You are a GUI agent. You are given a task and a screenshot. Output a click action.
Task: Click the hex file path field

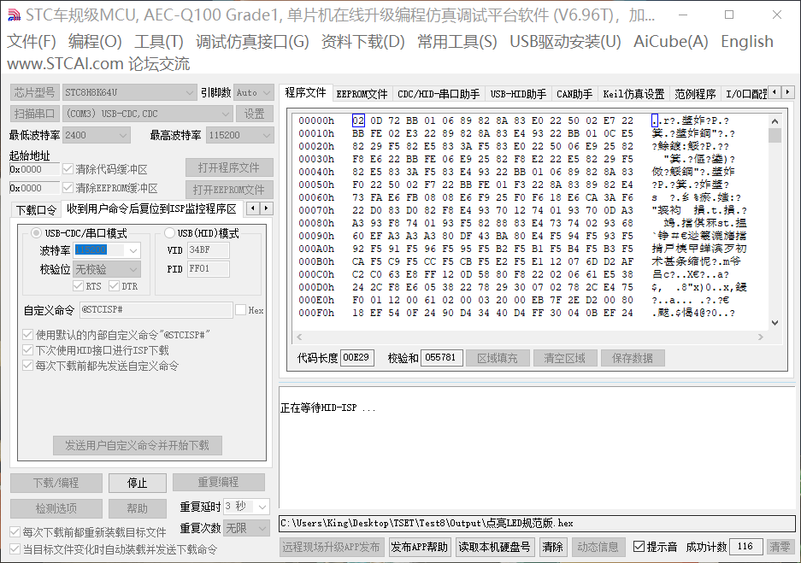[537, 523]
